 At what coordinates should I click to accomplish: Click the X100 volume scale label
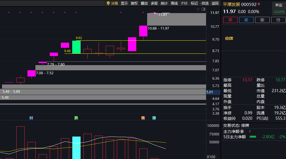211,157
